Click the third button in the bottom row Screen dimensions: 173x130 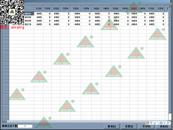(147, 126)
